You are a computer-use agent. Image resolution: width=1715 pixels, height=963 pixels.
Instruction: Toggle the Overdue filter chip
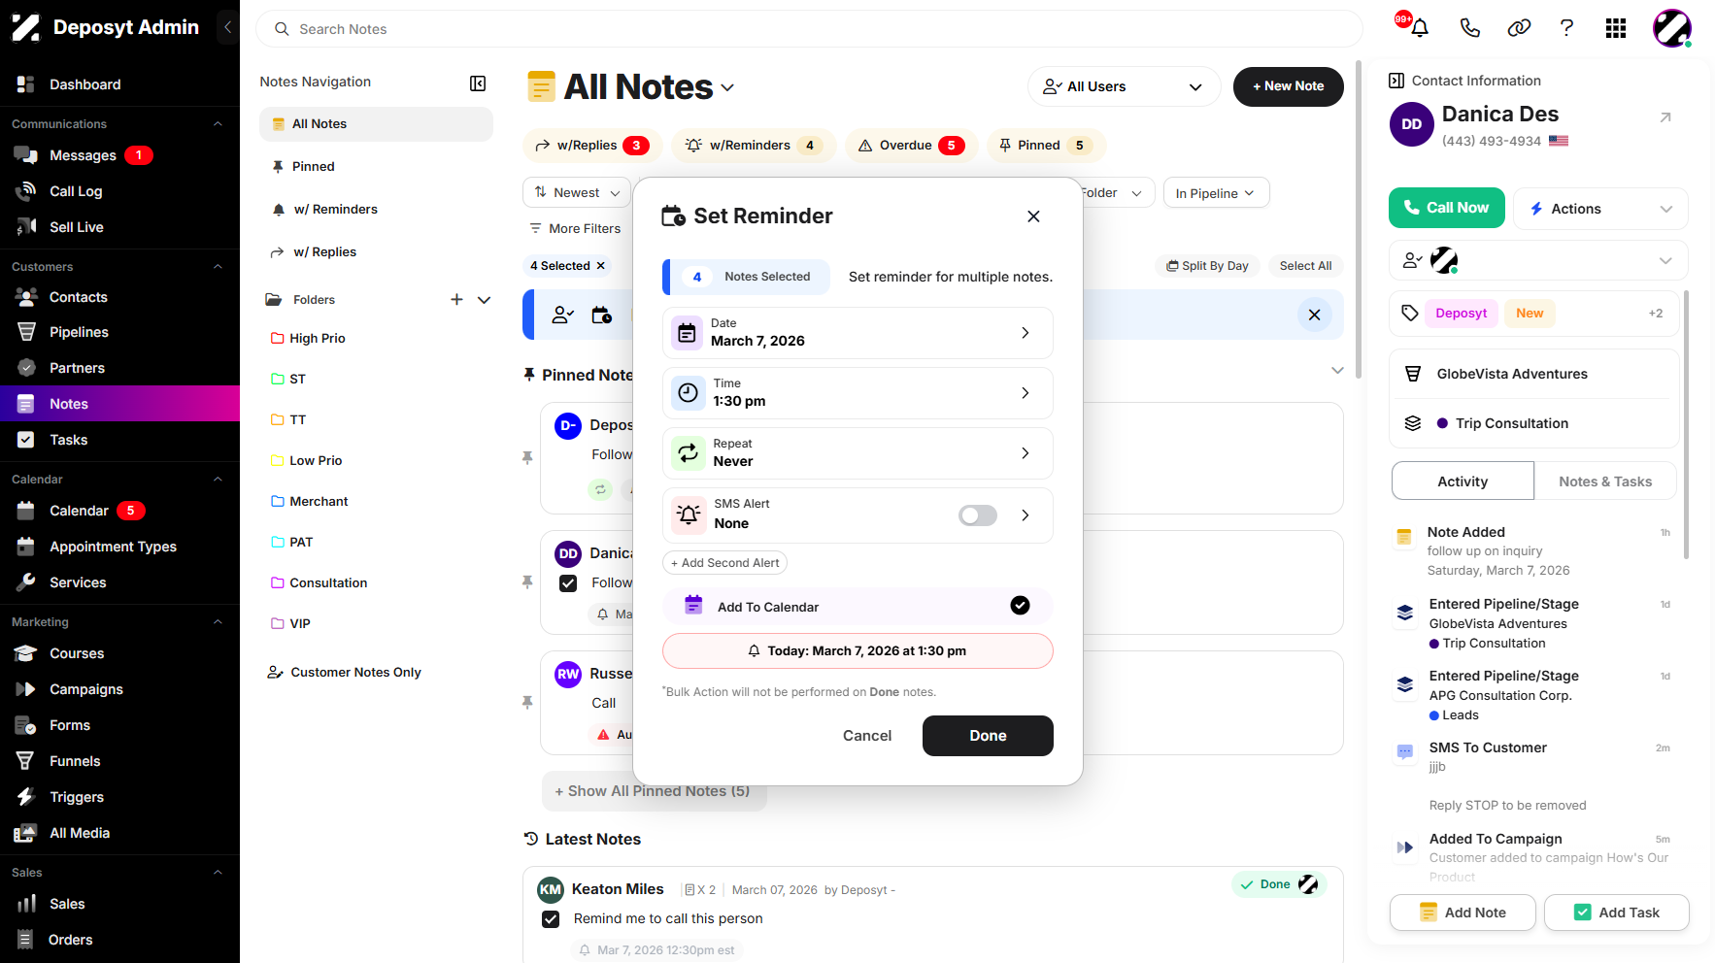(x=911, y=146)
